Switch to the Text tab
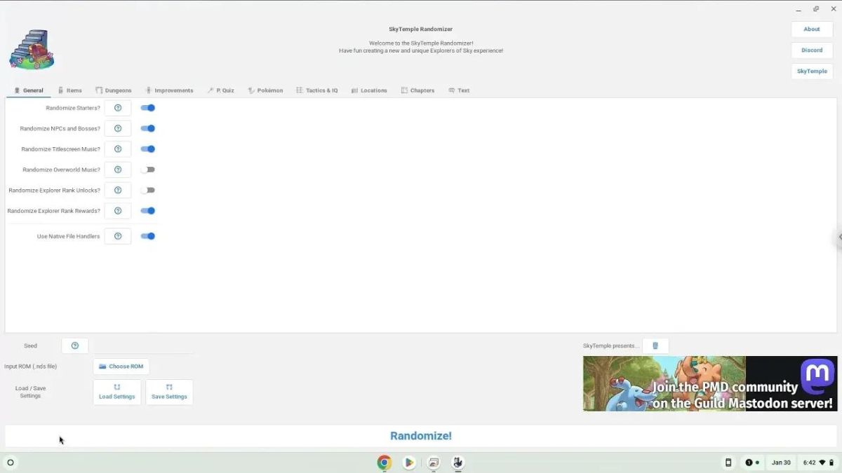The height and width of the screenshot is (473, 842). click(x=459, y=90)
